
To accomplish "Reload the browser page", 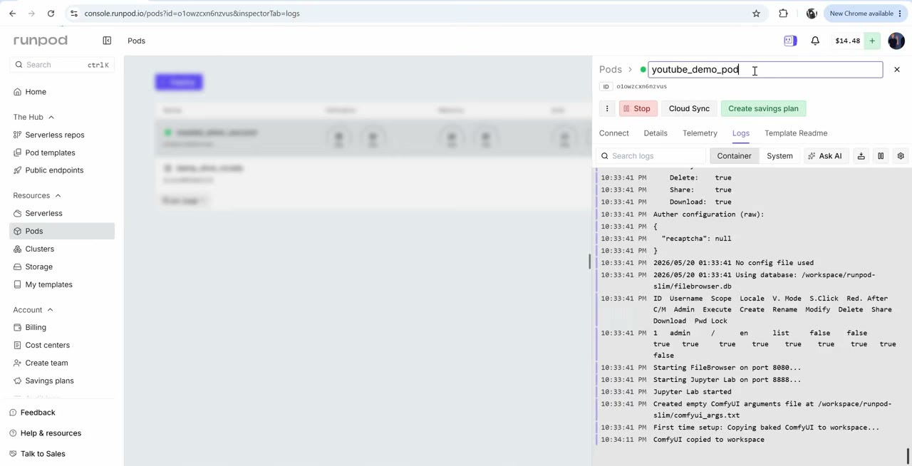I will point(51,14).
